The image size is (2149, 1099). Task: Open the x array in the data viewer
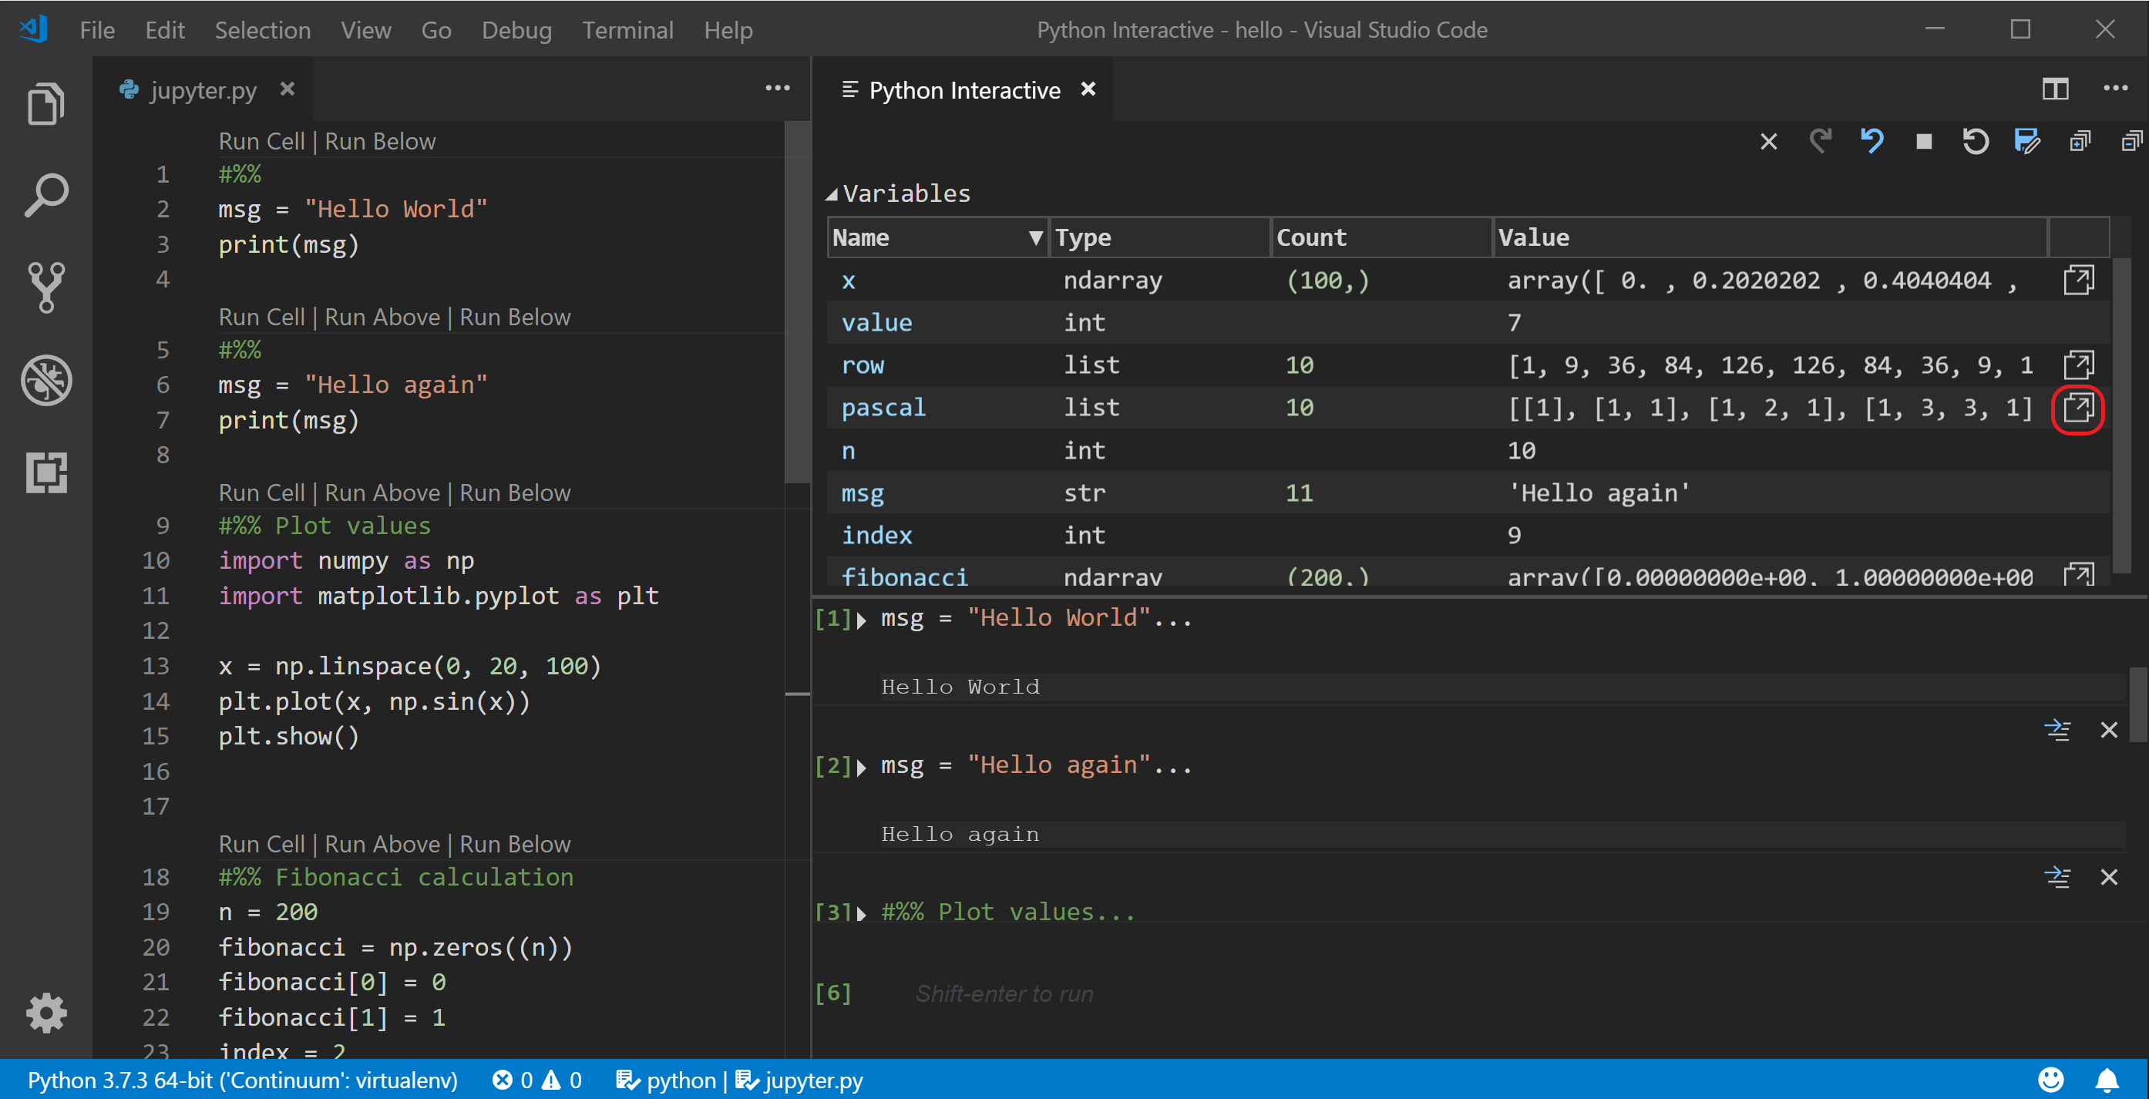pos(2079,281)
